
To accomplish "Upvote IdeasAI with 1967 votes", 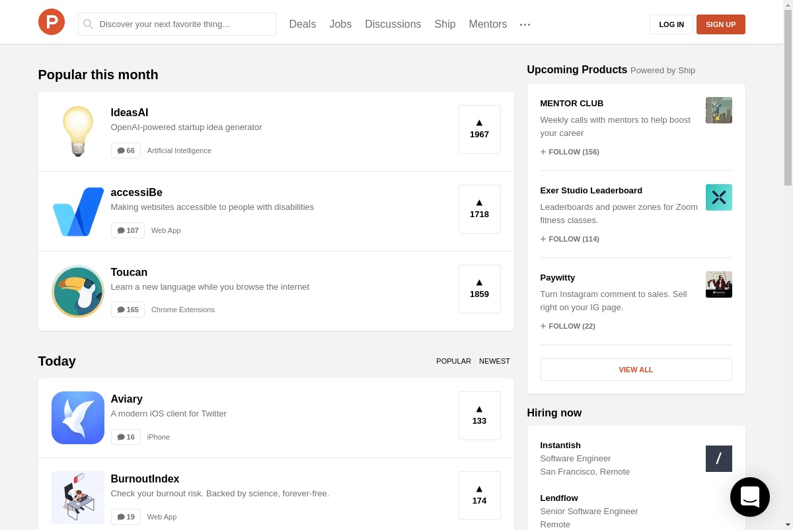I will click(x=480, y=129).
